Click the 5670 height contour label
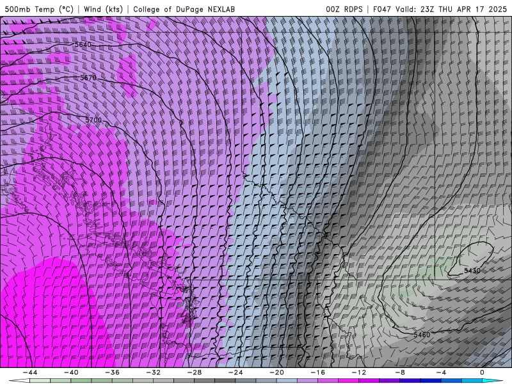 88,77
